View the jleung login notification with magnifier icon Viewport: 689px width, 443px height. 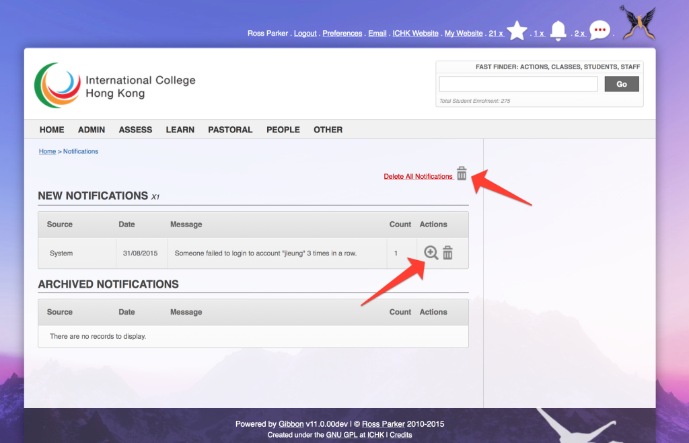pos(431,253)
